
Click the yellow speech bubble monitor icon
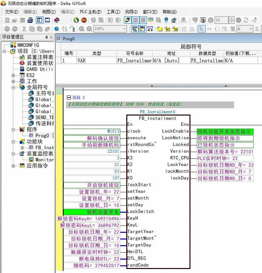coord(150,20)
